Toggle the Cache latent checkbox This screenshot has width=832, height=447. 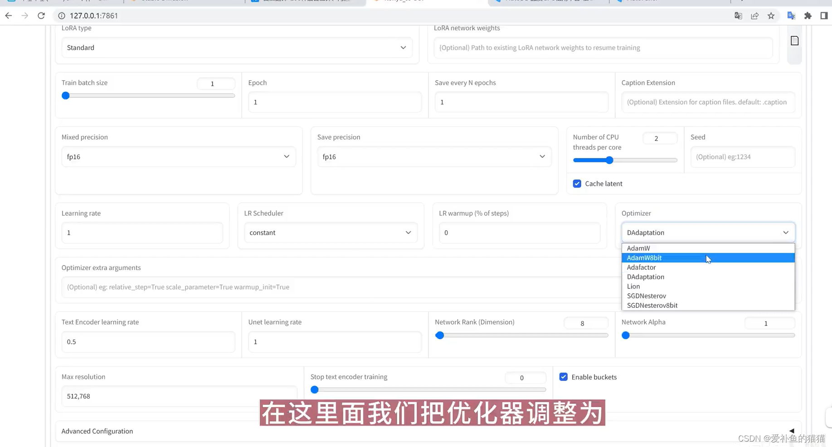[x=577, y=184]
